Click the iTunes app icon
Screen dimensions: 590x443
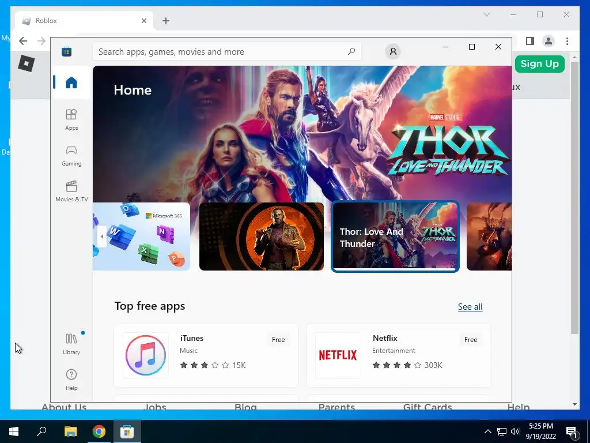pyautogui.click(x=146, y=355)
